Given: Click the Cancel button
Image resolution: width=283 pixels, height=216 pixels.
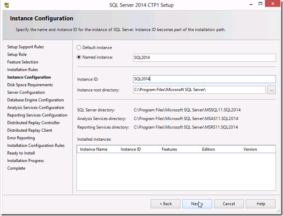Looking at the screenshot, I should tap(229, 204).
